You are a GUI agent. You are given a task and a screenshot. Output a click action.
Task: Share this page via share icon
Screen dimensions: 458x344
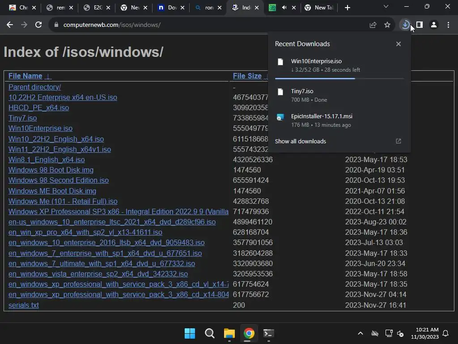tap(373, 25)
